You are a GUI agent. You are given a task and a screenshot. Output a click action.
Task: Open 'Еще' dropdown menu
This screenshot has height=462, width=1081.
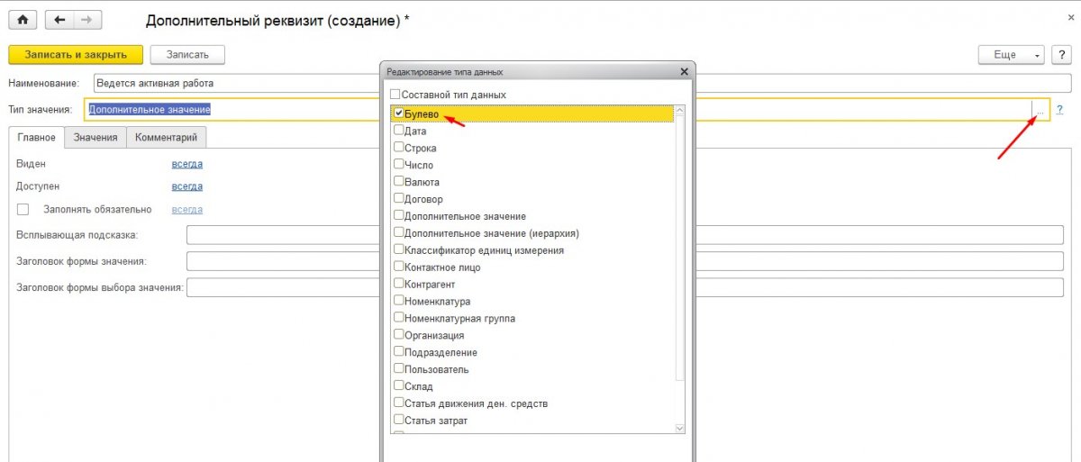click(x=1013, y=55)
